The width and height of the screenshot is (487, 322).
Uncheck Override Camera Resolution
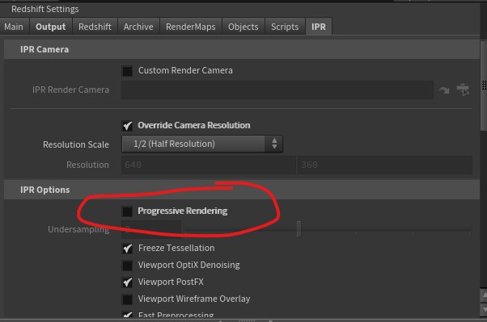[127, 126]
